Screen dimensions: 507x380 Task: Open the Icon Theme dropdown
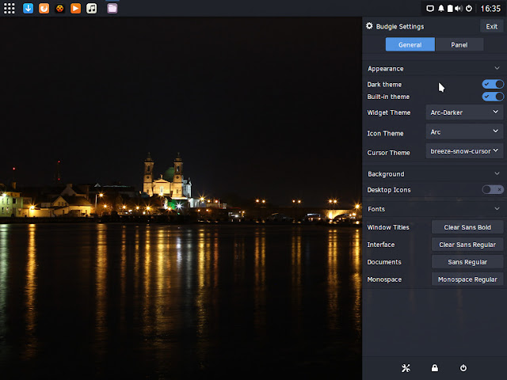(x=464, y=131)
